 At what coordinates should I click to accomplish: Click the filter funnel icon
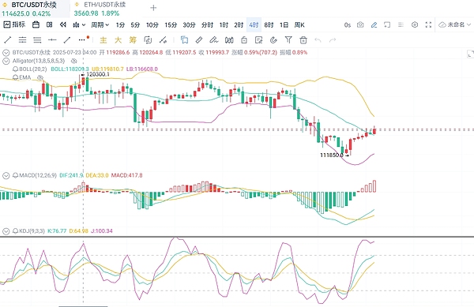click(288, 39)
